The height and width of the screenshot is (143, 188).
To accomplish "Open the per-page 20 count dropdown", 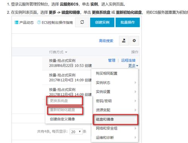I will pos(76,132).
